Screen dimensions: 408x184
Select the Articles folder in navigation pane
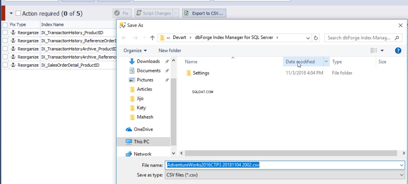[x=144, y=89]
